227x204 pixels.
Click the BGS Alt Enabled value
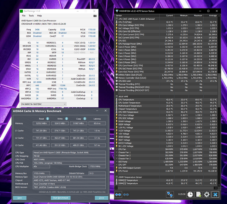63,33
